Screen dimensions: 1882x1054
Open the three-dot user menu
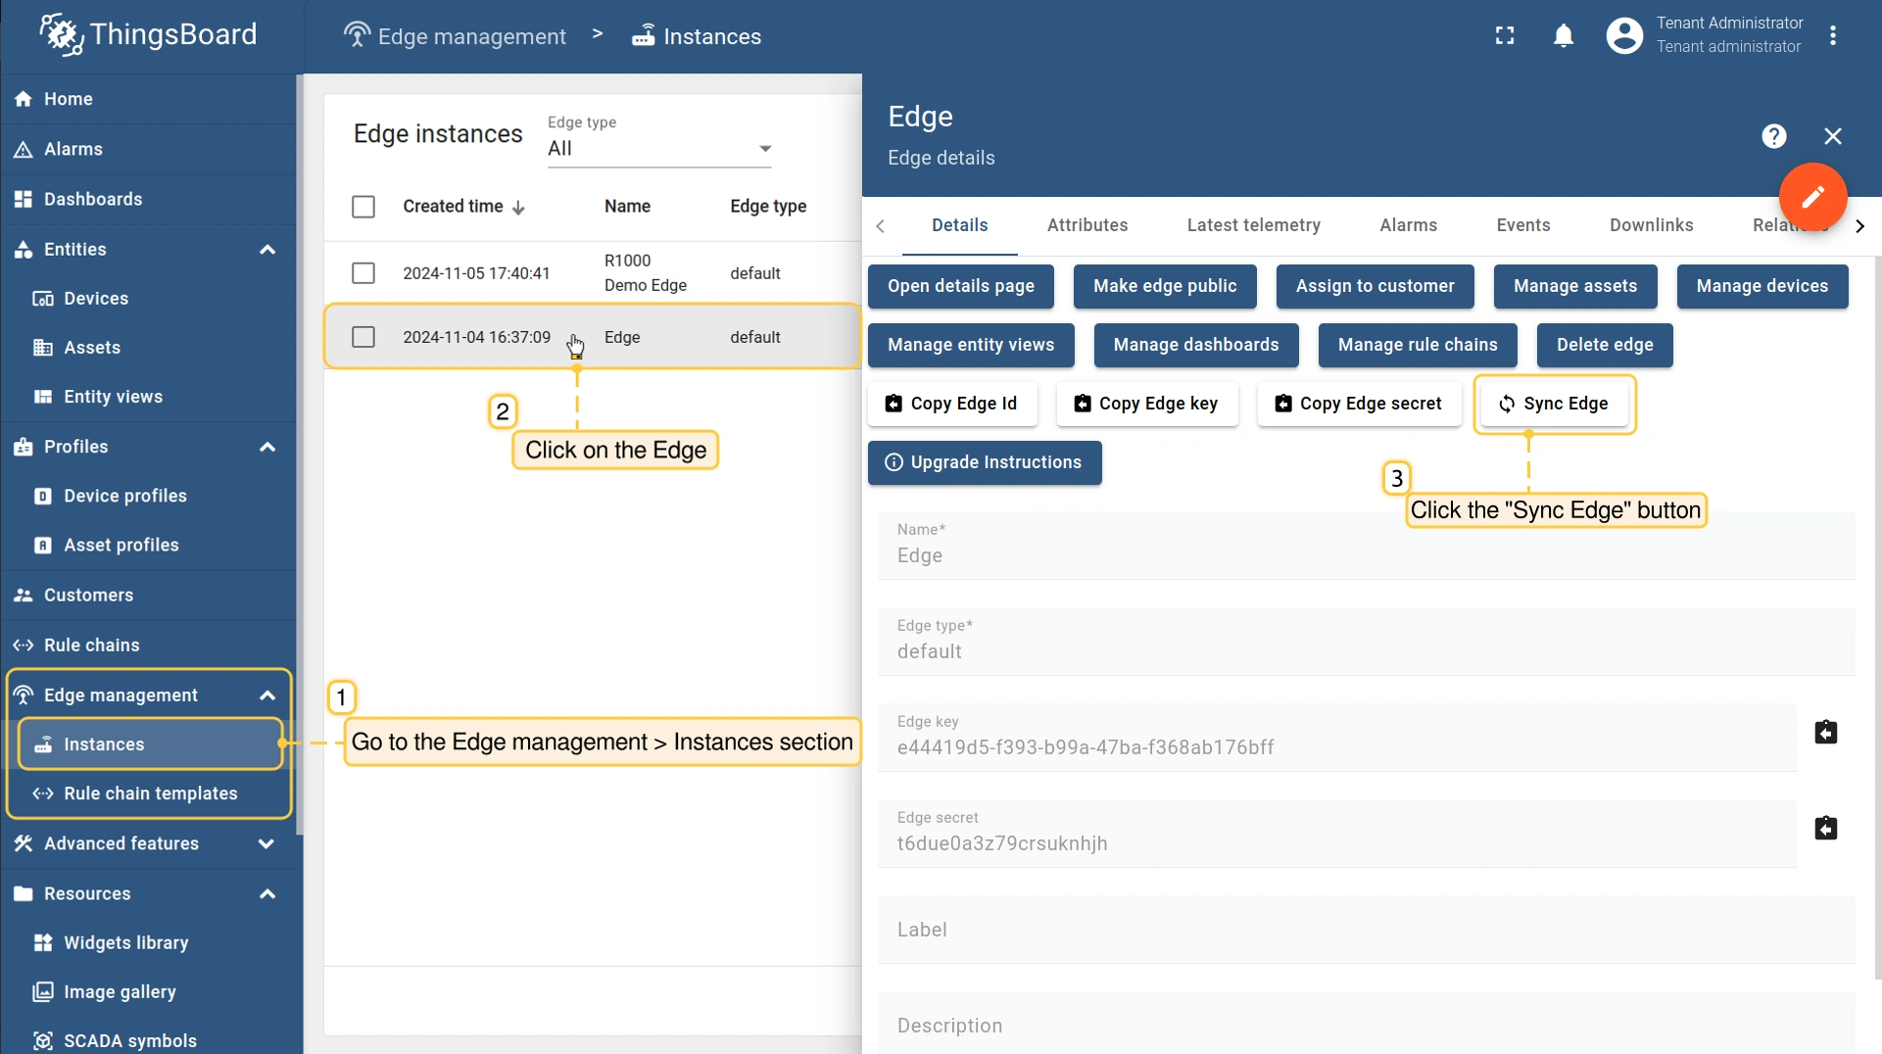1832,36
